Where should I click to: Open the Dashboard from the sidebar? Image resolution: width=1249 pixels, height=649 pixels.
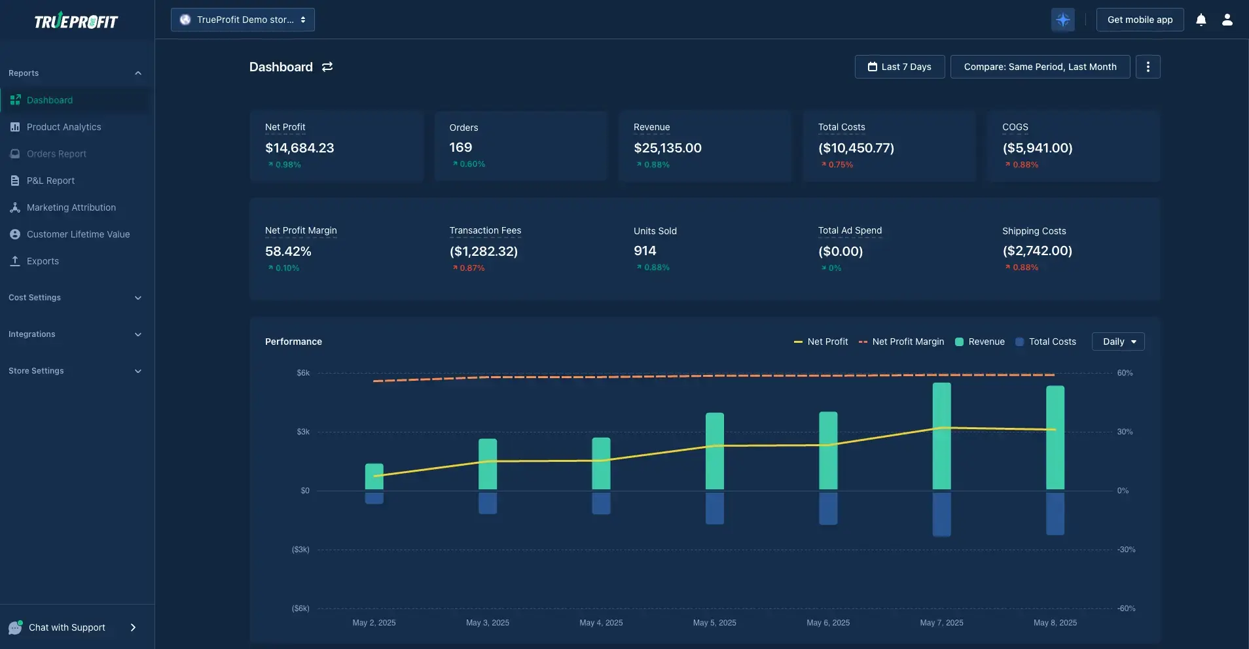(x=49, y=100)
